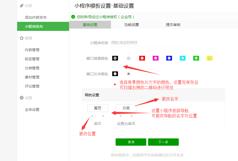Click the gear icon beside 设置
238x161 pixels.
(x=22, y=98)
